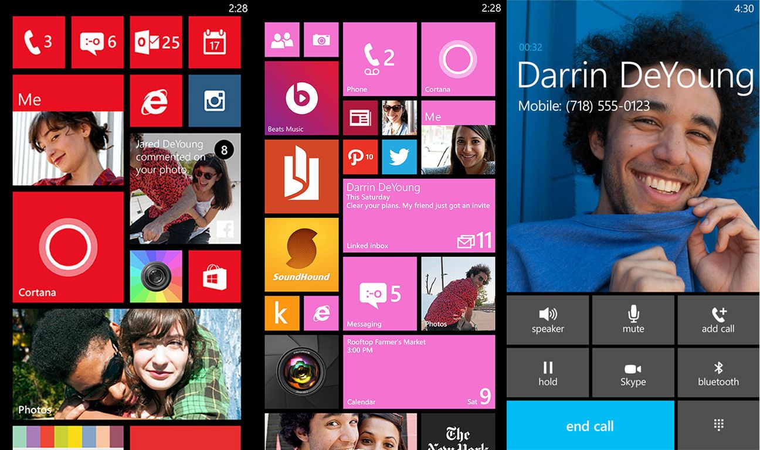Image resolution: width=760 pixels, height=450 pixels.
Task: Open the small pink Camera tile
Action: click(x=321, y=40)
